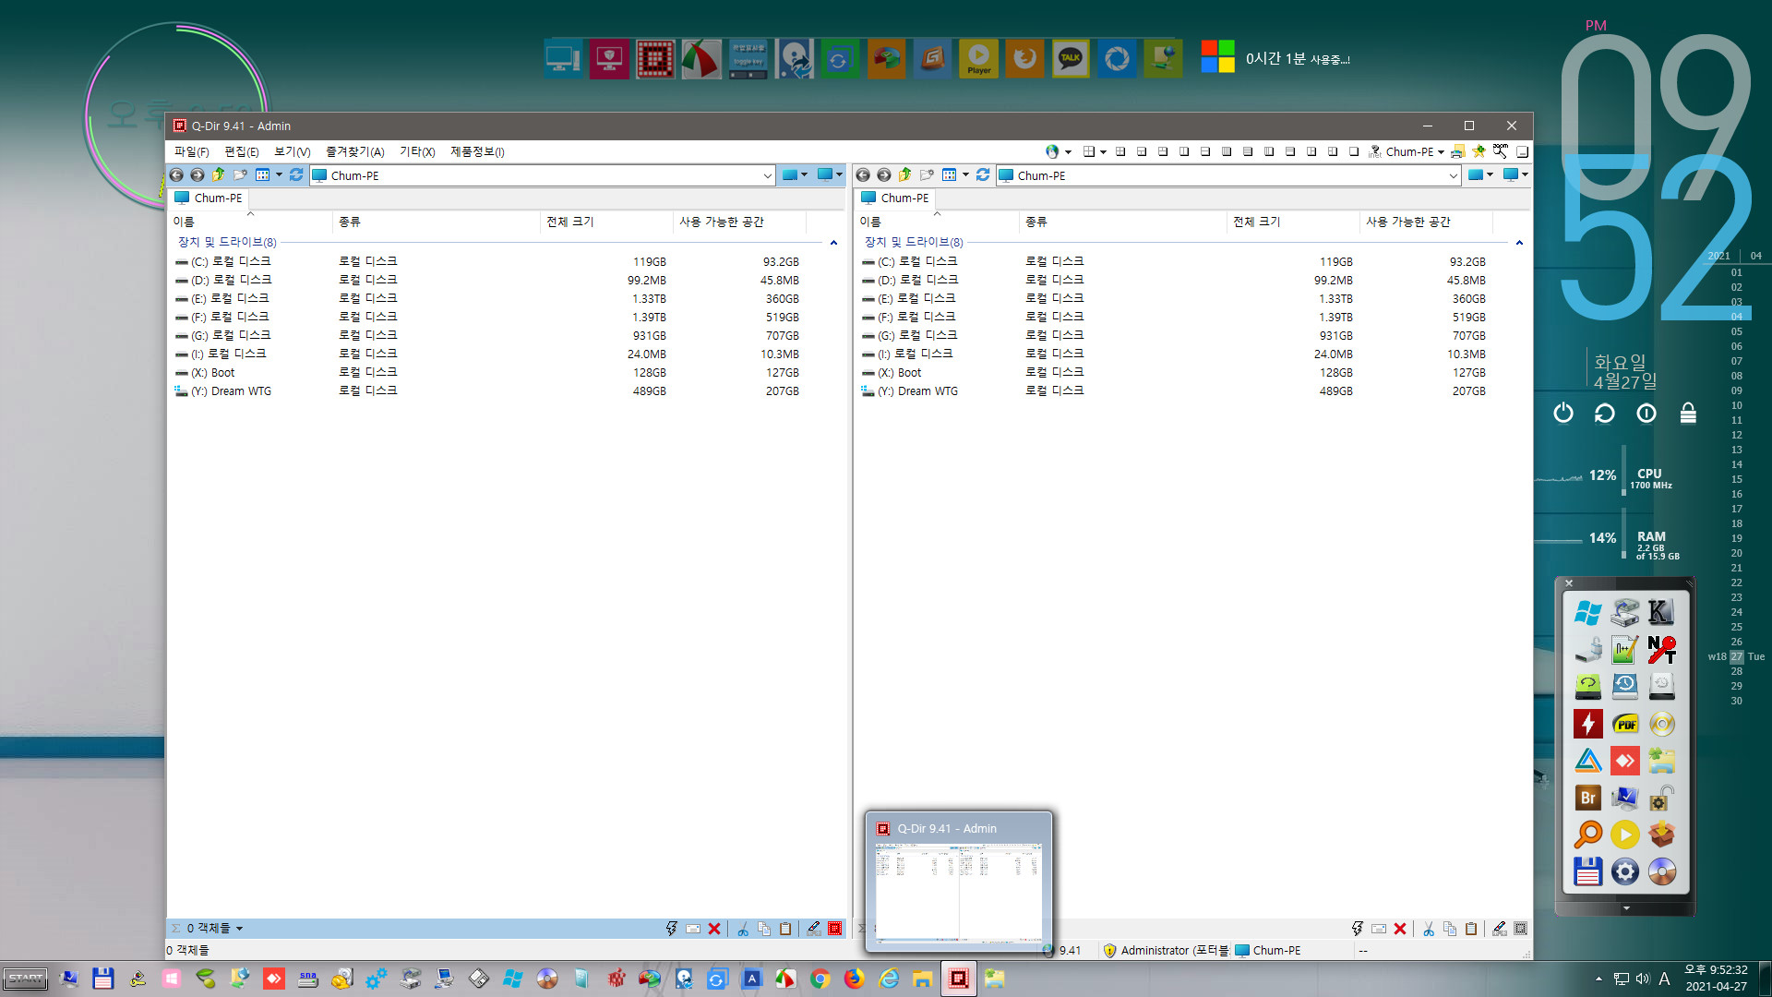Click the copy icon in the left pane status bar
The image size is (1772, 997).
pos(764,929)
